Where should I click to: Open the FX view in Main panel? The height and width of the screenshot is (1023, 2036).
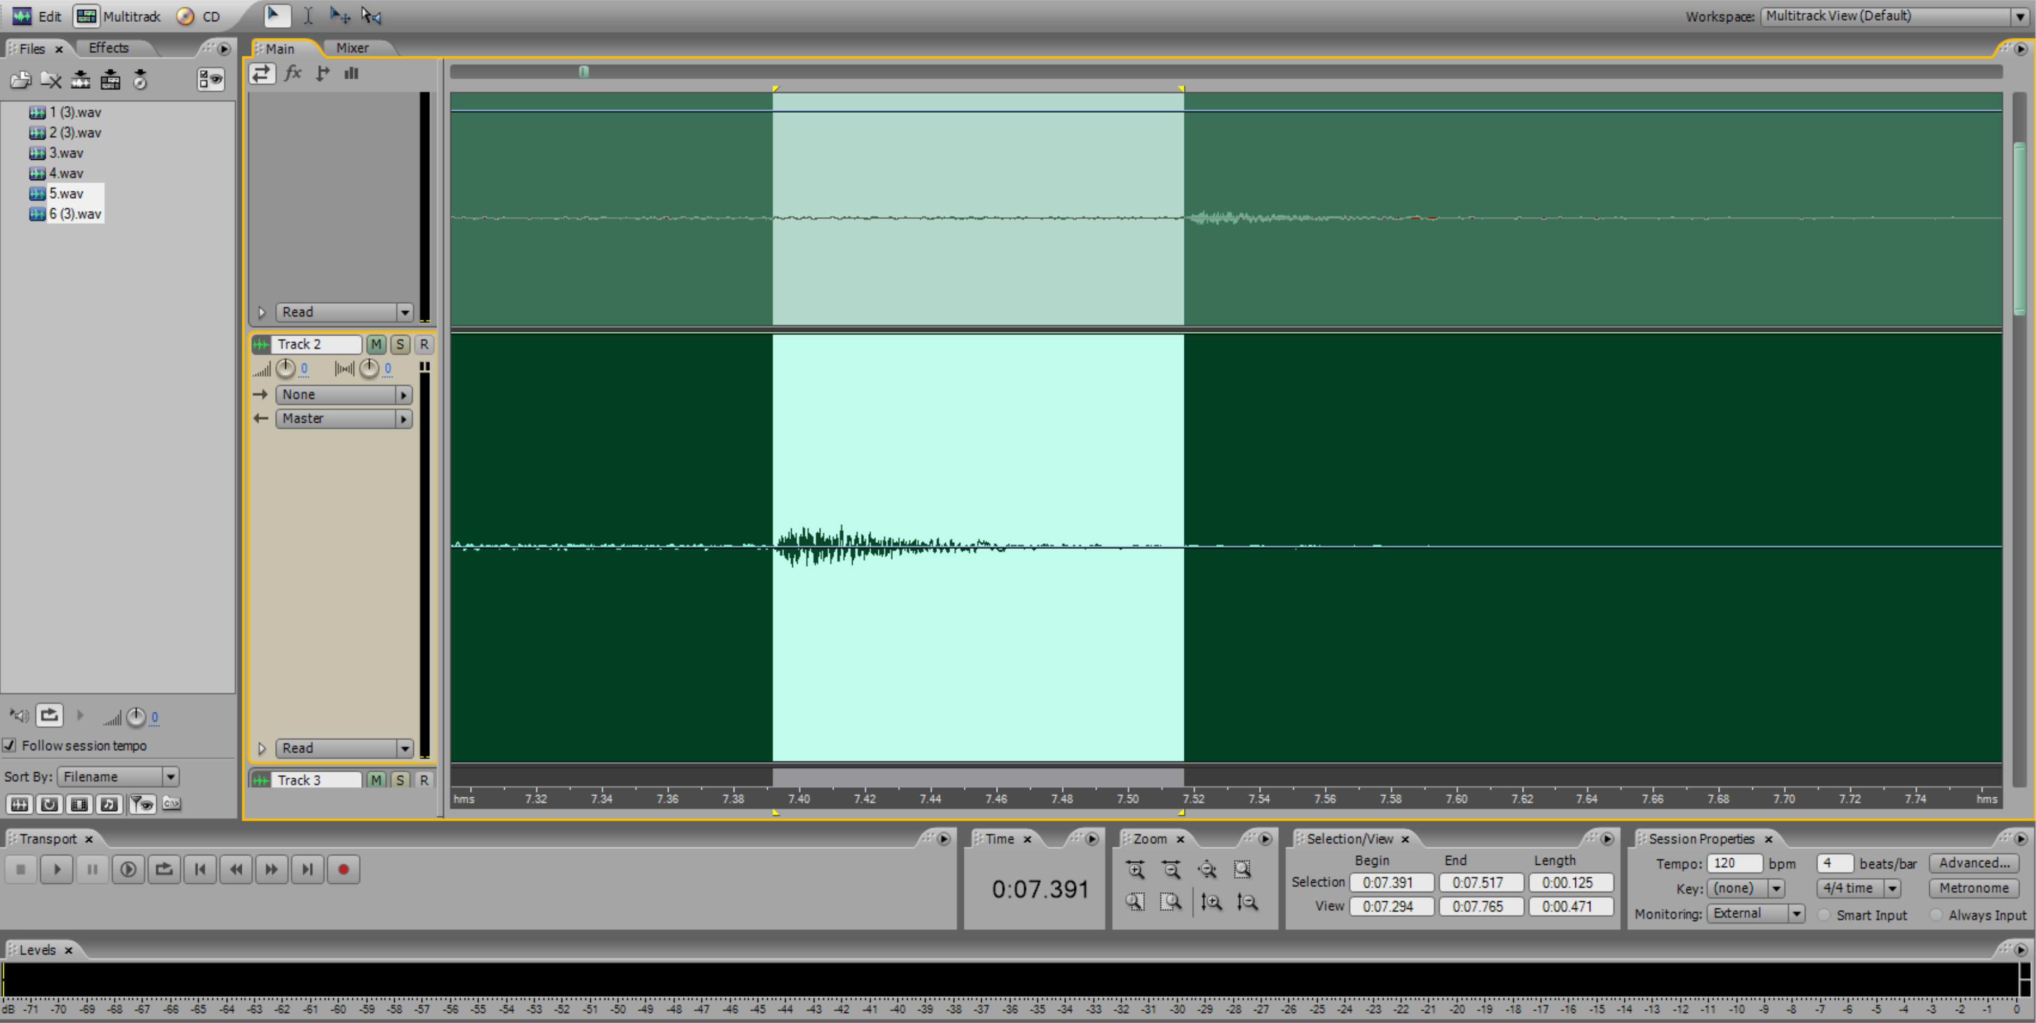pos(293,73)
